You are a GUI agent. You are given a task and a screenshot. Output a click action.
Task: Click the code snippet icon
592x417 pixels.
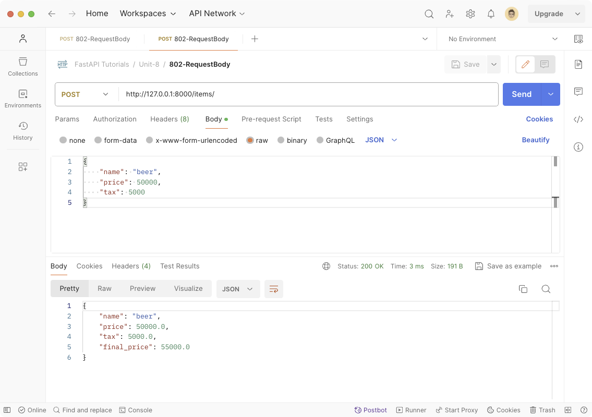pyautogui.click(x=578, y=119)
